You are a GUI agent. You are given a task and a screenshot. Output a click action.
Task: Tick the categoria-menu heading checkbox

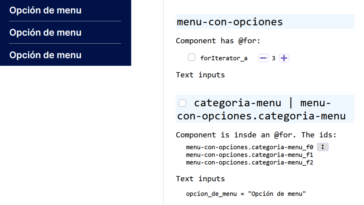coord(182,103)
